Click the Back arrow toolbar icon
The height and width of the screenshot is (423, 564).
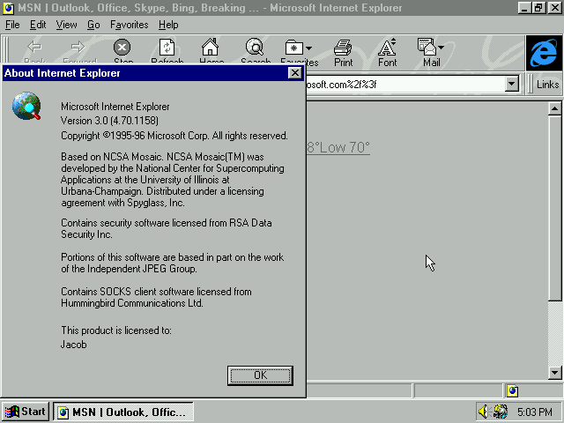click(x=34, y=47)
